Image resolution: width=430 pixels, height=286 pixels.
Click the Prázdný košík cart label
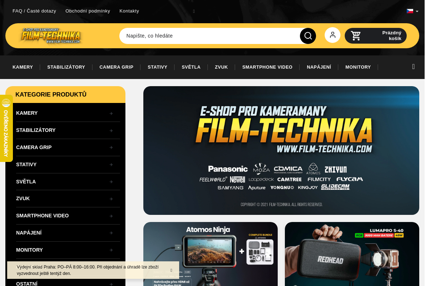click(392, 36)
